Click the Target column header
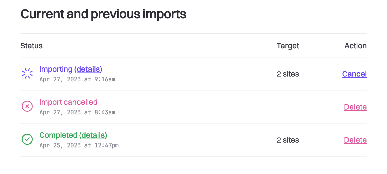Image resolution: width=387 pixels, height=174 pixels. click(x=288, y=46)
